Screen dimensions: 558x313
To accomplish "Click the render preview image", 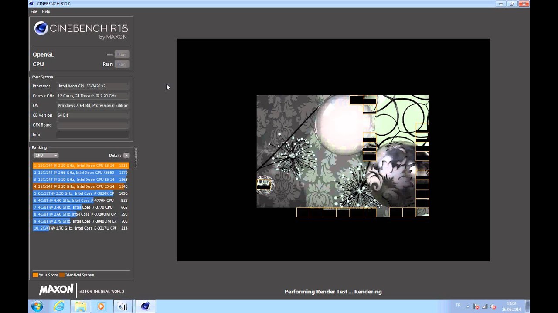I will (343, 156).
